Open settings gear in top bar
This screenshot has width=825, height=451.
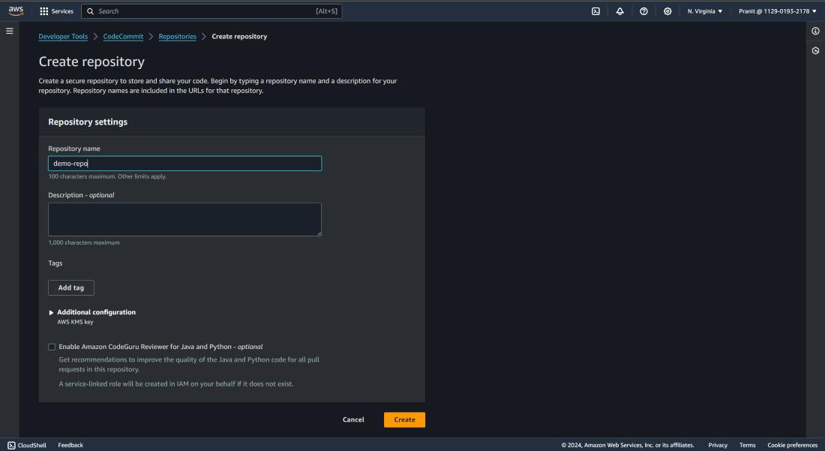tap(667, 11)
